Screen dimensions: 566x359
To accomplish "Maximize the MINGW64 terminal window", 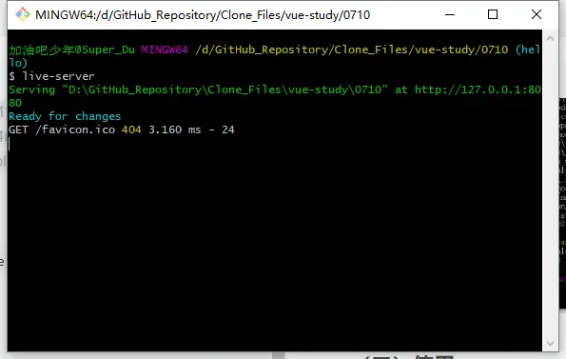I will coord(493,15).
